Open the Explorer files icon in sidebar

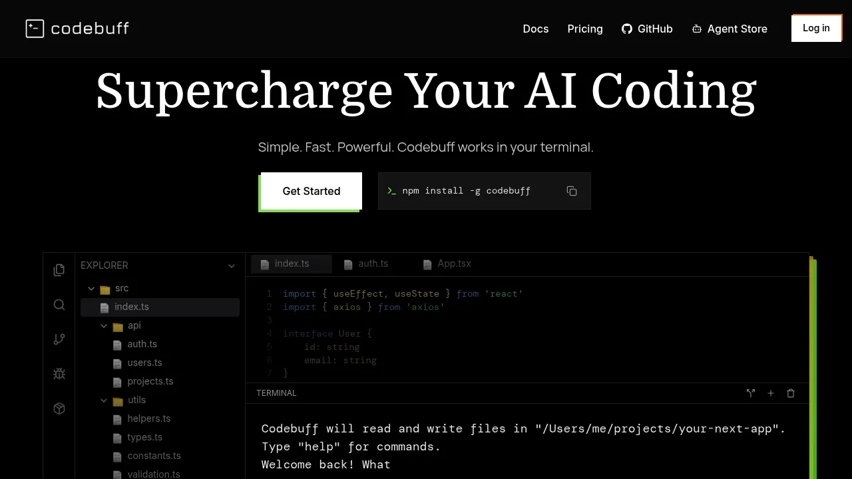[59, 269]
